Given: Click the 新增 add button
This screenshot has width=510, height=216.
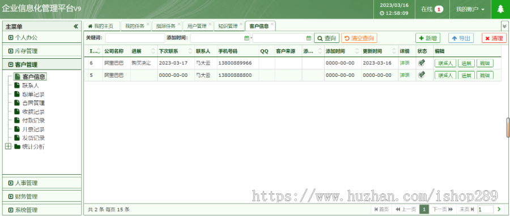Looking at the screenshot, I should pyautogui.click(x=428, y=38).
